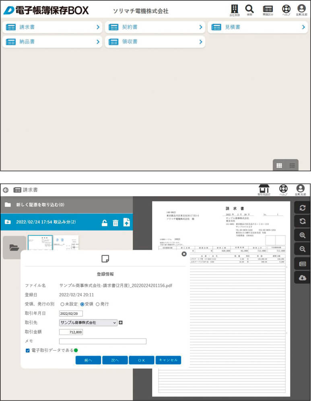Screen dimensions: 311x401
Task: Open the 領収書 category tile
Action: [x=155, y=42]
